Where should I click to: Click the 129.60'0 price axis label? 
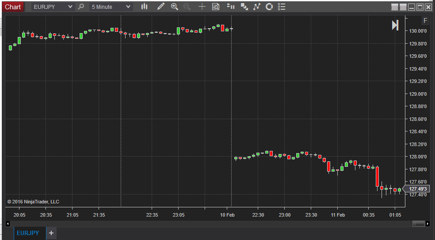418,56
